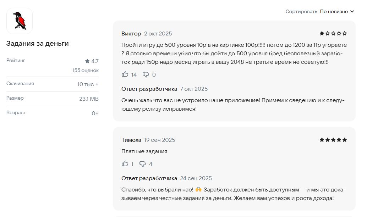Click the woodpecker app icon
This screenshot has width=367, height=217.
pos(20,21)
